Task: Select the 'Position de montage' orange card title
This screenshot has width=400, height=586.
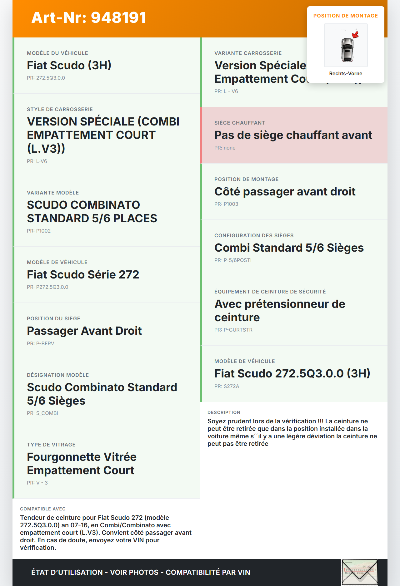Action: (x=345, y=16)
